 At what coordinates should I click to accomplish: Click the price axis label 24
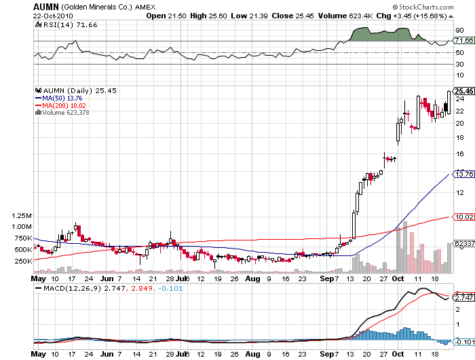tap(459, 98)
